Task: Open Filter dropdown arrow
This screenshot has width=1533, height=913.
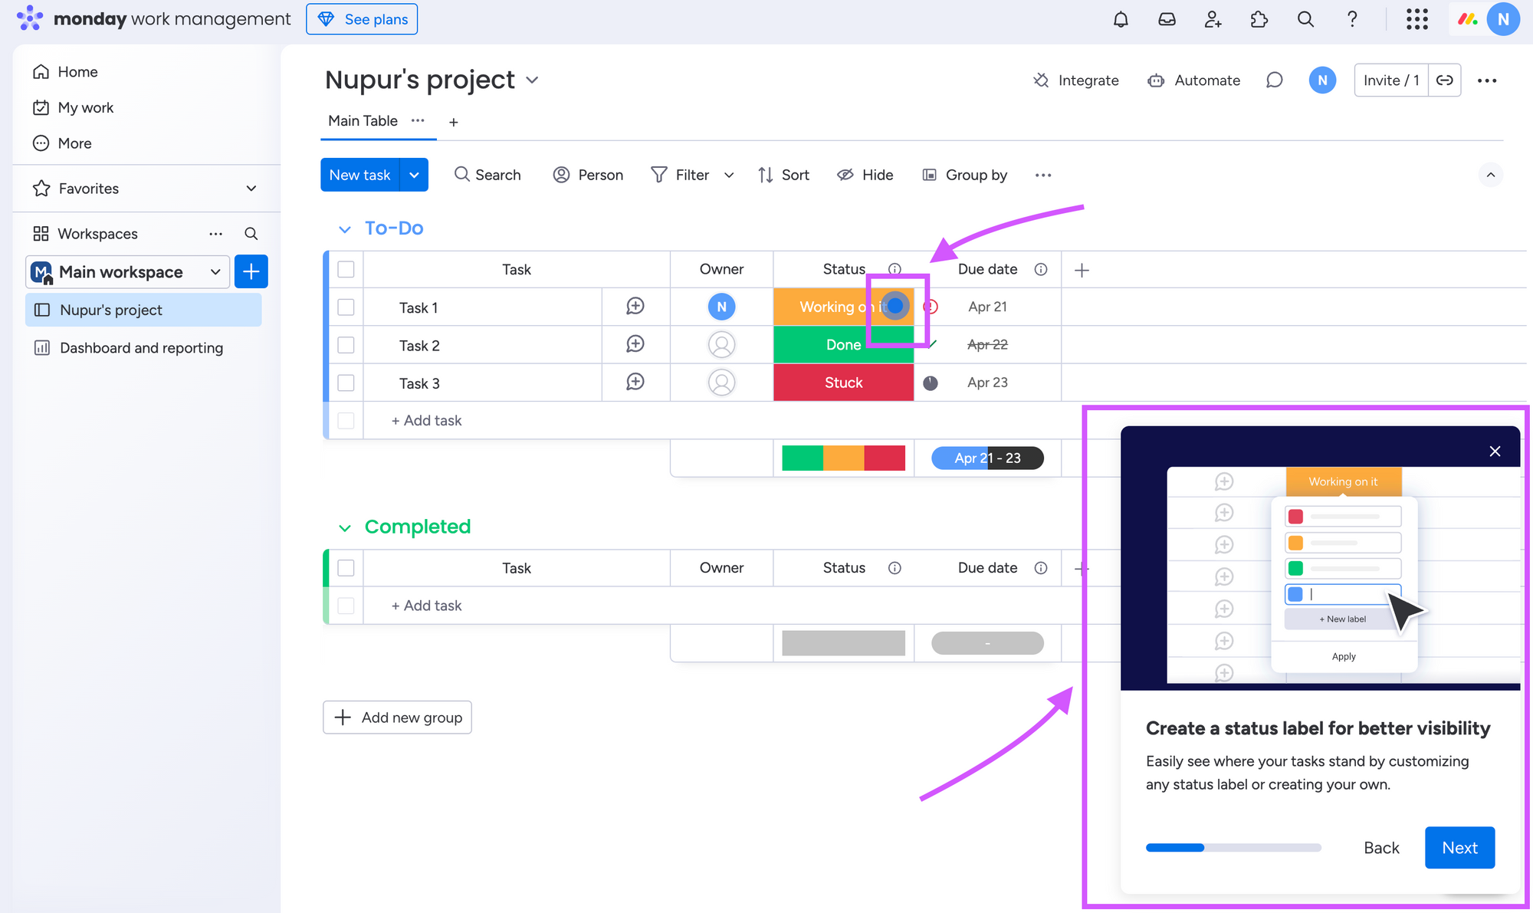Action: pos(729,176)
